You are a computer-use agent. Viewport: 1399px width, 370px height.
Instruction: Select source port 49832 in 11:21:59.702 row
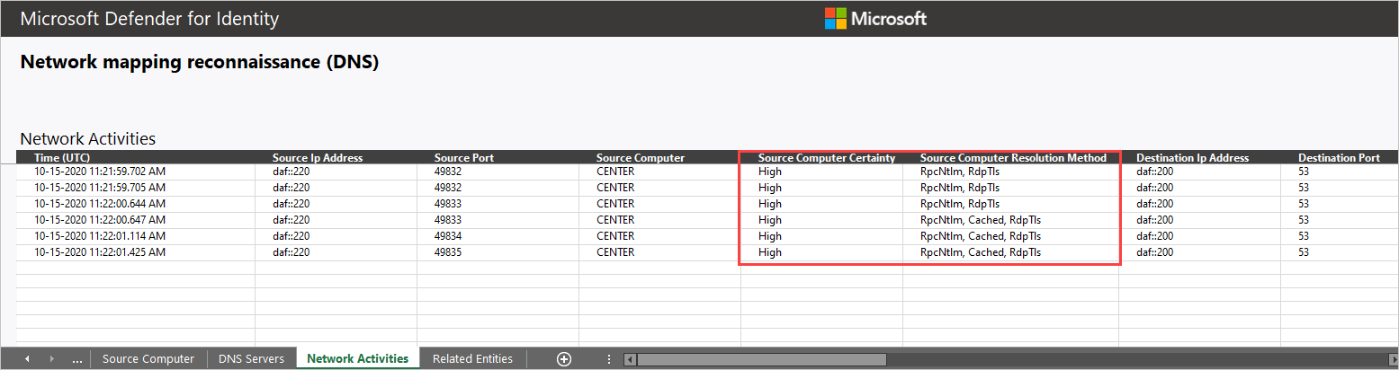coord(498,172)
